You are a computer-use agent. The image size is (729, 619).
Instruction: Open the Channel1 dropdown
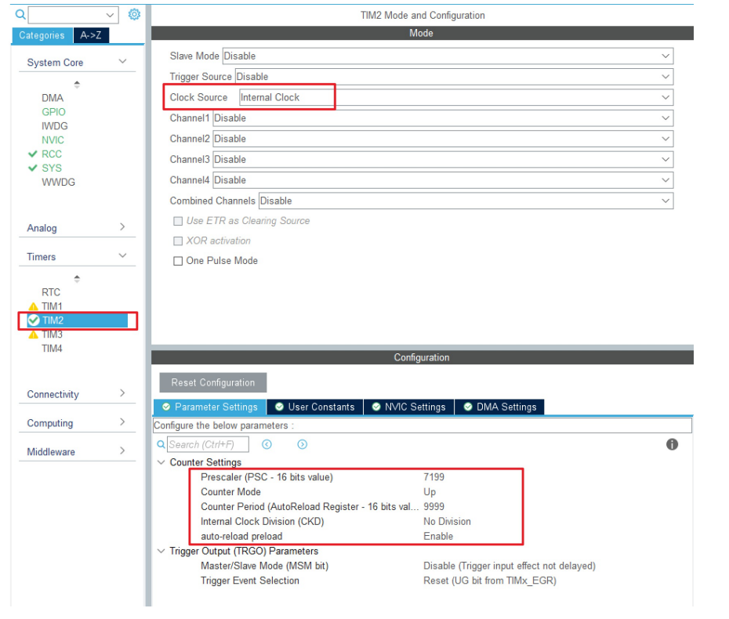tap(443, 118)
